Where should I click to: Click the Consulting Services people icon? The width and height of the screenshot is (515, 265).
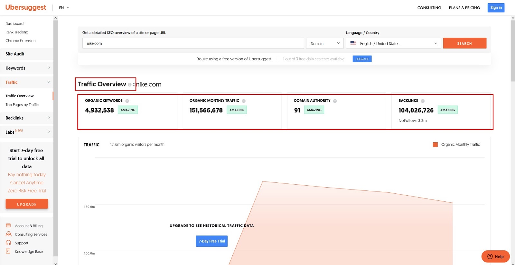pyautogui.click(x=8, y=234)
